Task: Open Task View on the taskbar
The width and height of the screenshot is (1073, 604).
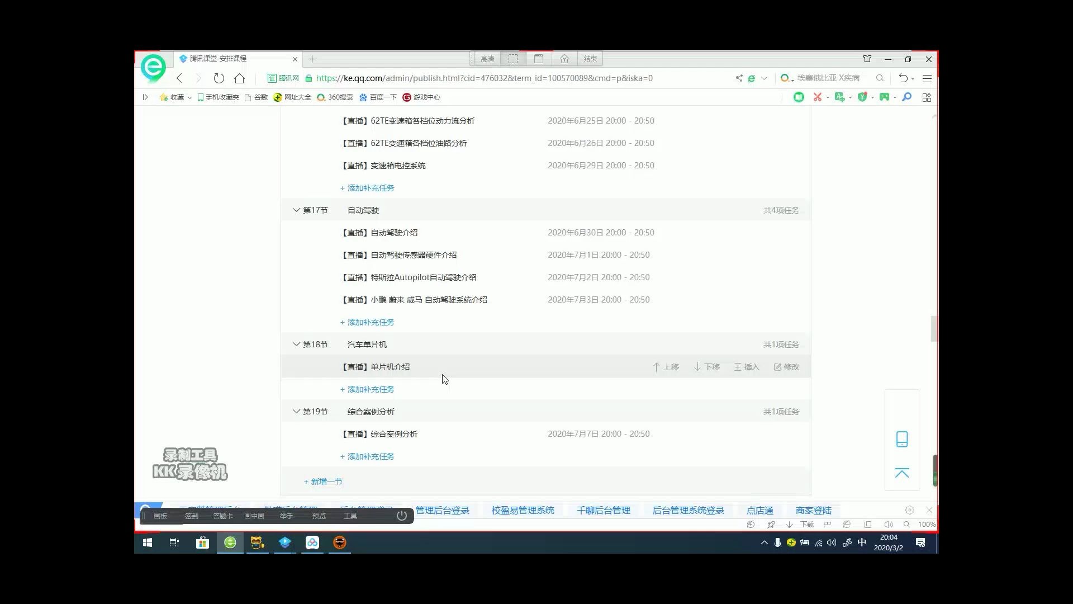Action: pyautogui.click(x=174, y=542)
